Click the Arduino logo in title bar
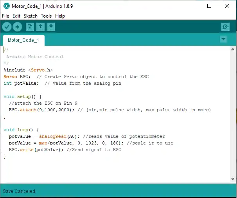The width and height of the screenshot is (237, 198). [x=6, y=6]
